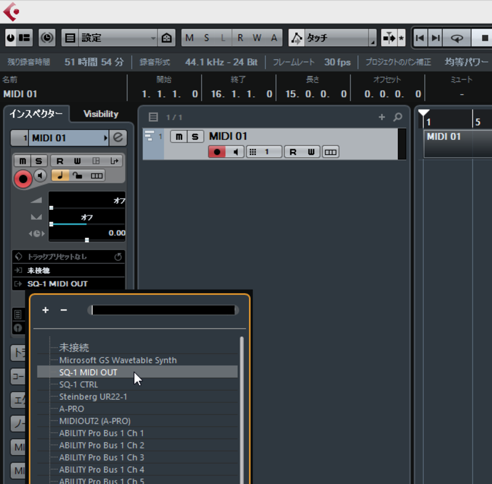Toggle global Solo state S button

click(x=207, y=38)
